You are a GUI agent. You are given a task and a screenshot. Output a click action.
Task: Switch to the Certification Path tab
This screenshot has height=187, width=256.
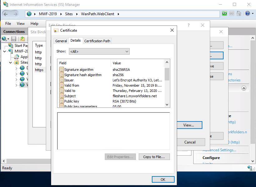tap(97, 41)
